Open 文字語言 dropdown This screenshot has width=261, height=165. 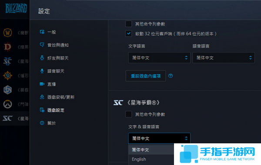pos(159,58)
